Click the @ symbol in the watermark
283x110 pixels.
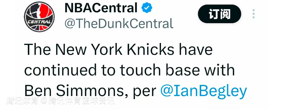click(x=44, y=101)
